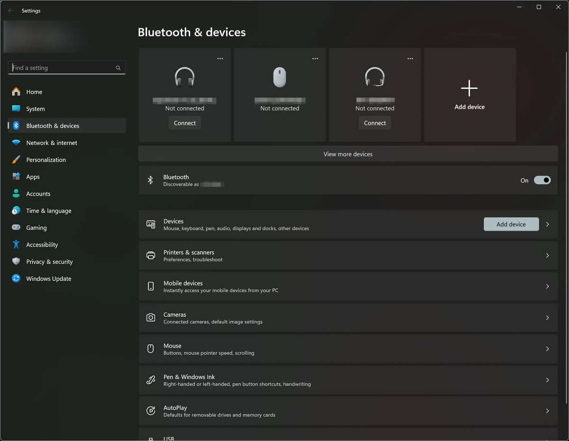Screen dimensions: 569x441
Task: Click the Privacy & security shield icon
Action: (x=16, y=262)
